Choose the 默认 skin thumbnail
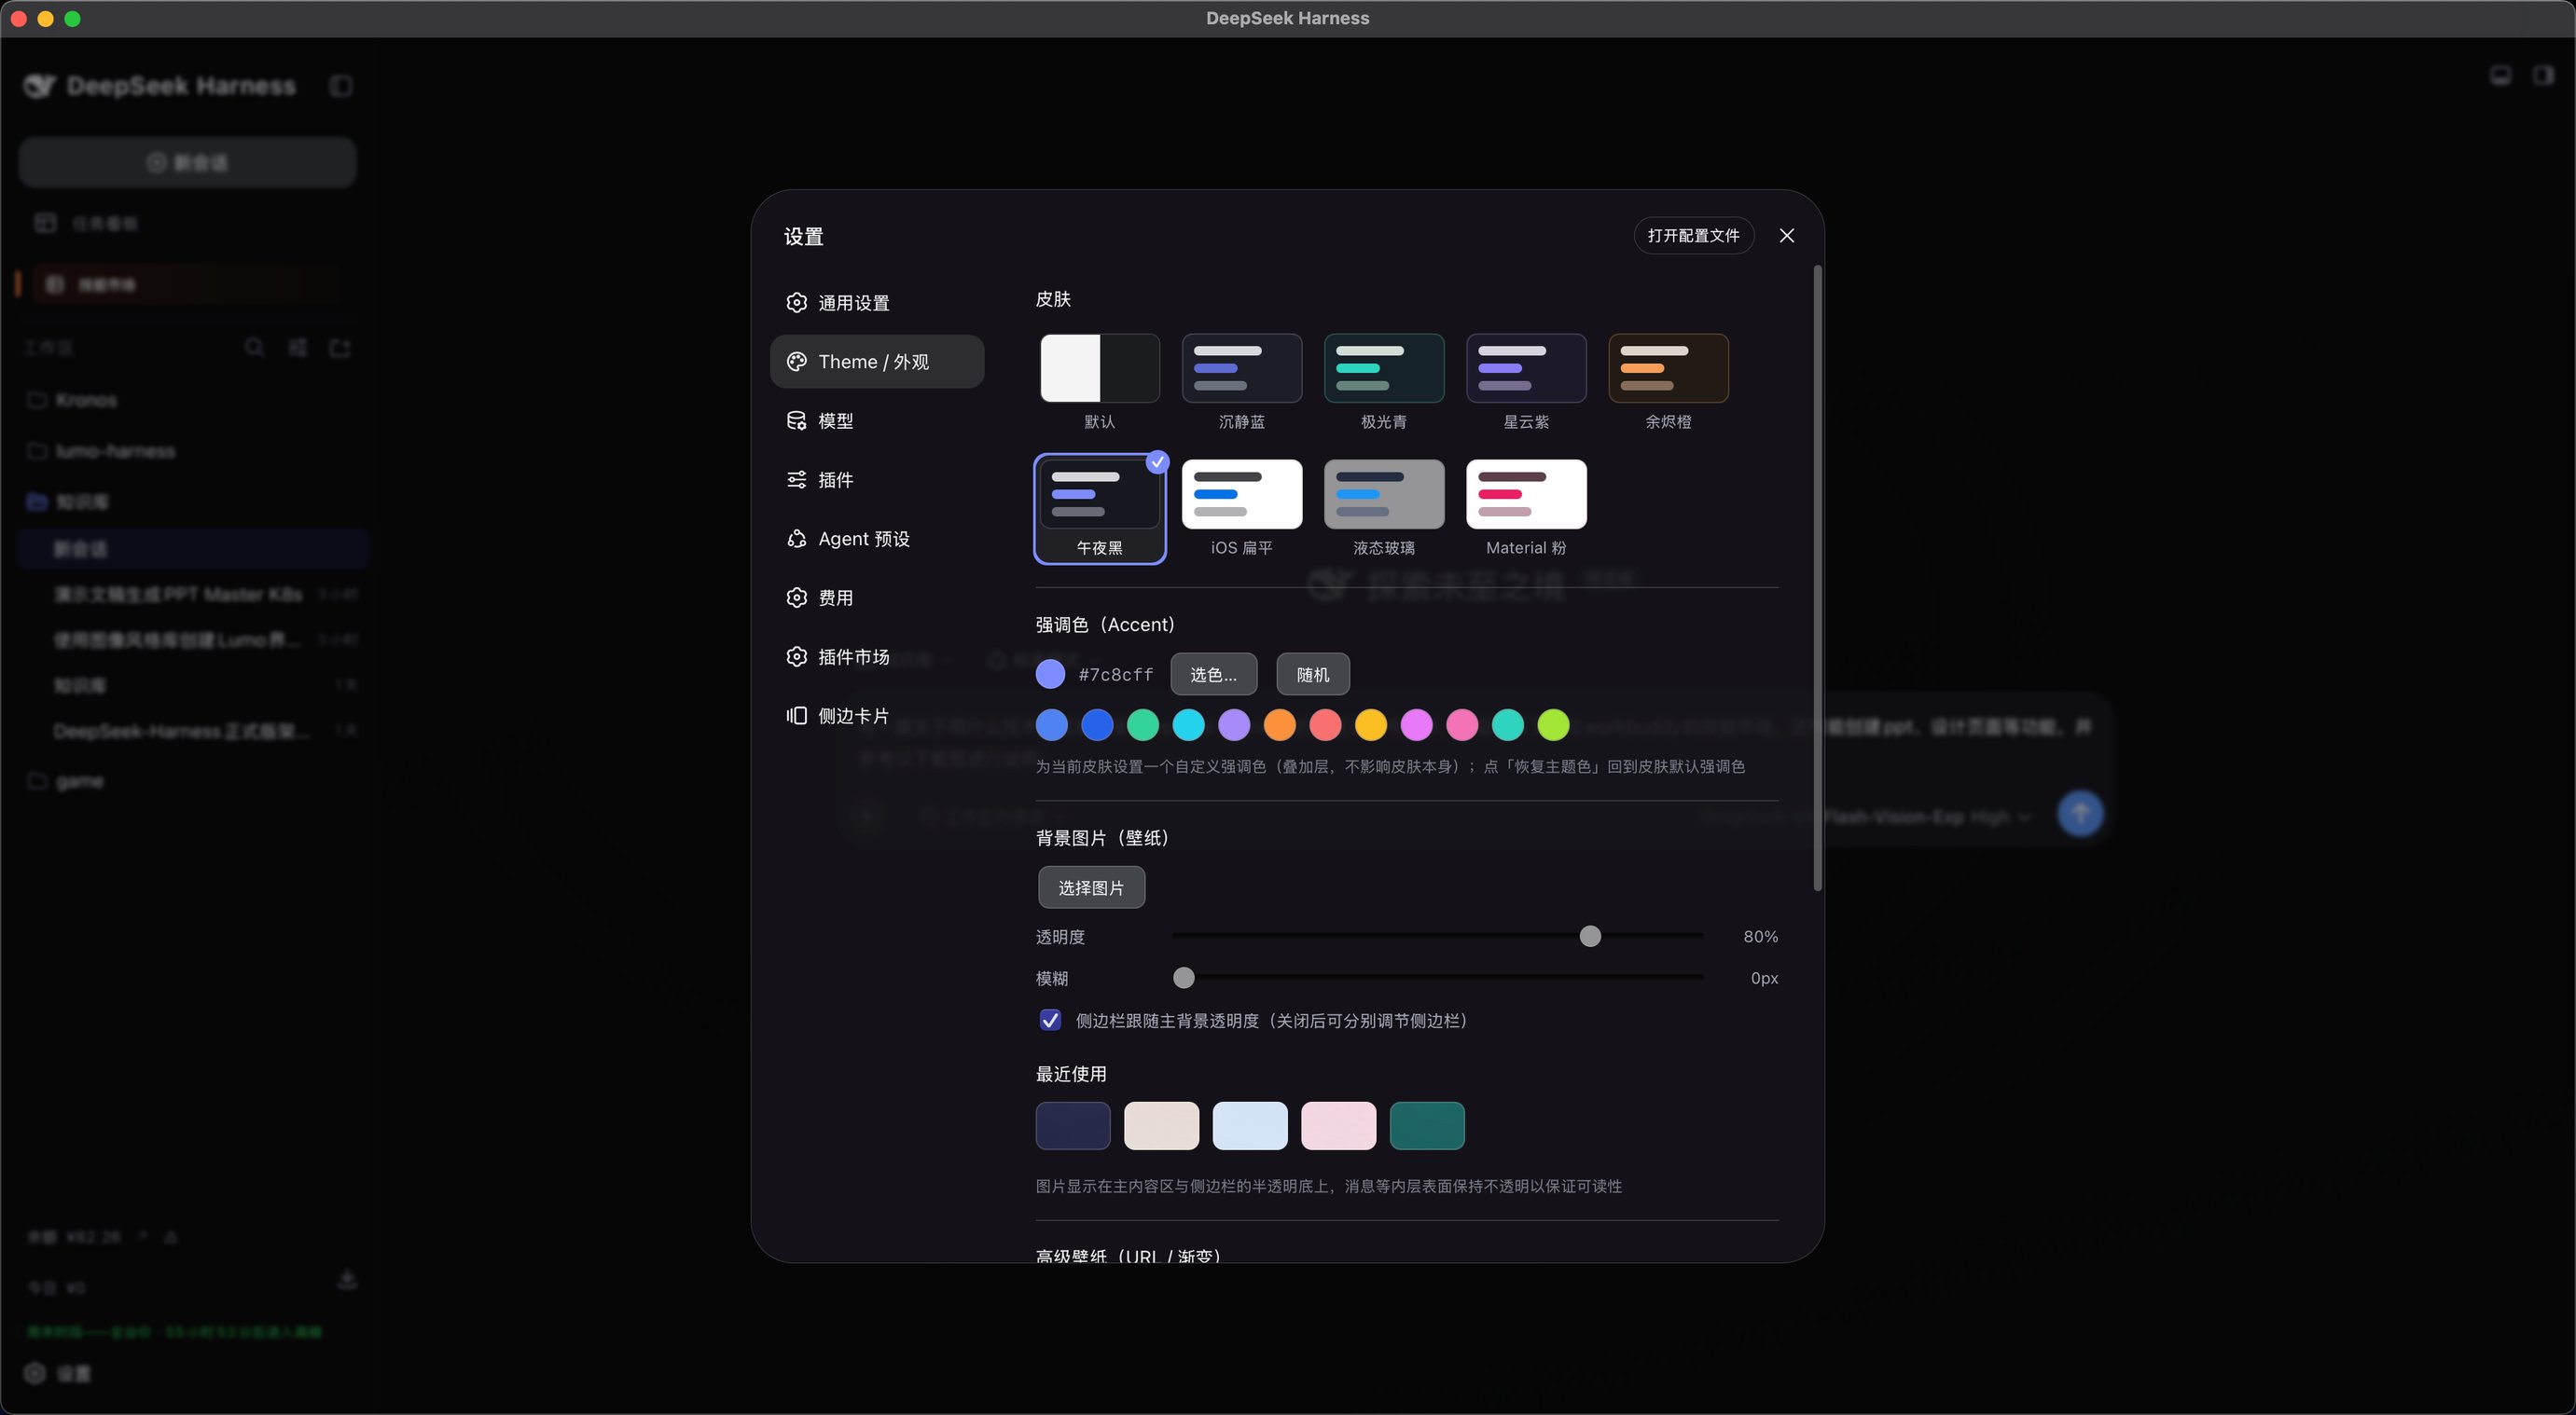Viewport: 2576px width, 1415px height. [x=1100, y=369]
